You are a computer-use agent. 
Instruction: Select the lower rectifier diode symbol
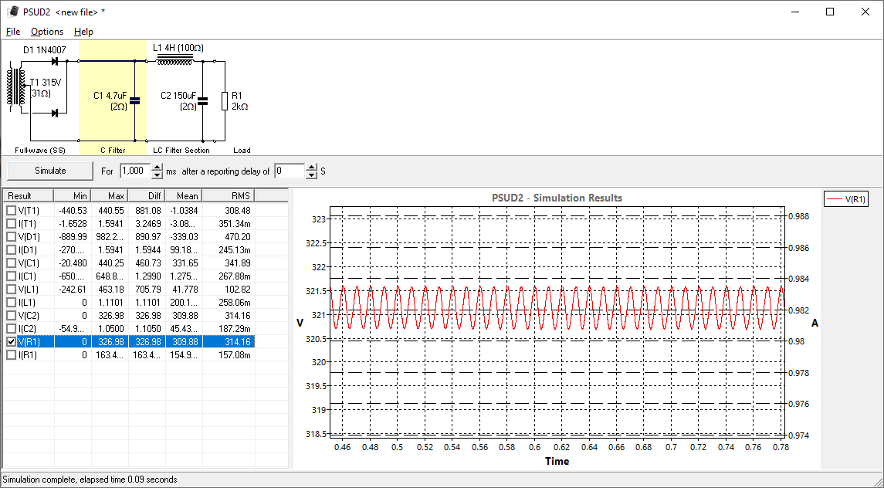pos(55,114)
